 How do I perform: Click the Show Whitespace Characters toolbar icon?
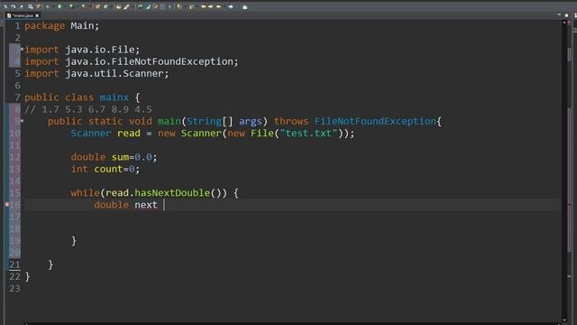pos(170,6)
